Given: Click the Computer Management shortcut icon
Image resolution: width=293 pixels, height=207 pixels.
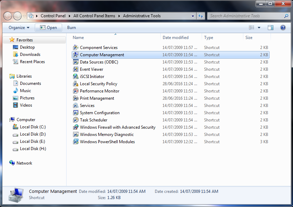Looking at the screenshot, I should pyautogui.click(x=76, y=55).
